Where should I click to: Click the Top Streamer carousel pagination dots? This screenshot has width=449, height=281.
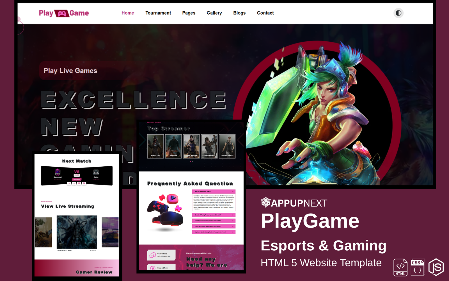191,162
